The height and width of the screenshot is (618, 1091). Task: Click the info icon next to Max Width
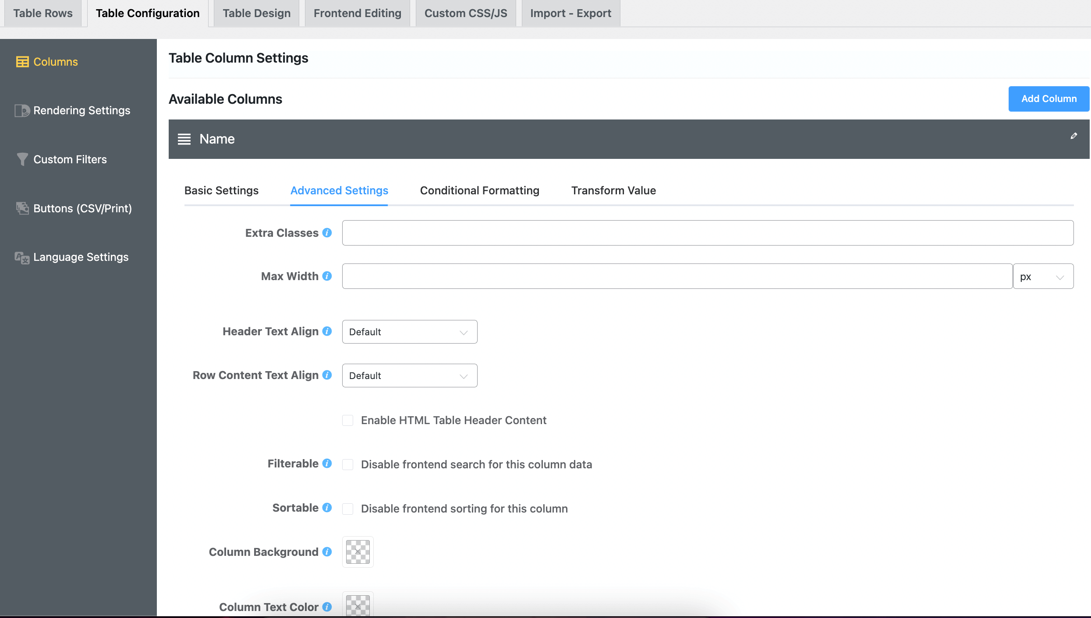point(327,276)
